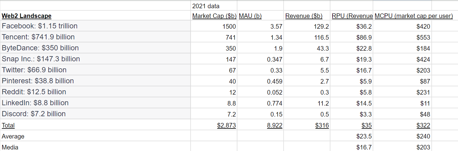Select Tencent's market cap value 741
Viewport: 458px width, 151px height.
(231, 38)
